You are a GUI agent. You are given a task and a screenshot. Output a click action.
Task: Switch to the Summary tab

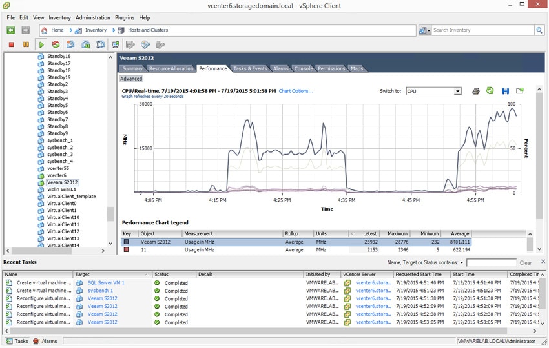[x=132, y=69]
